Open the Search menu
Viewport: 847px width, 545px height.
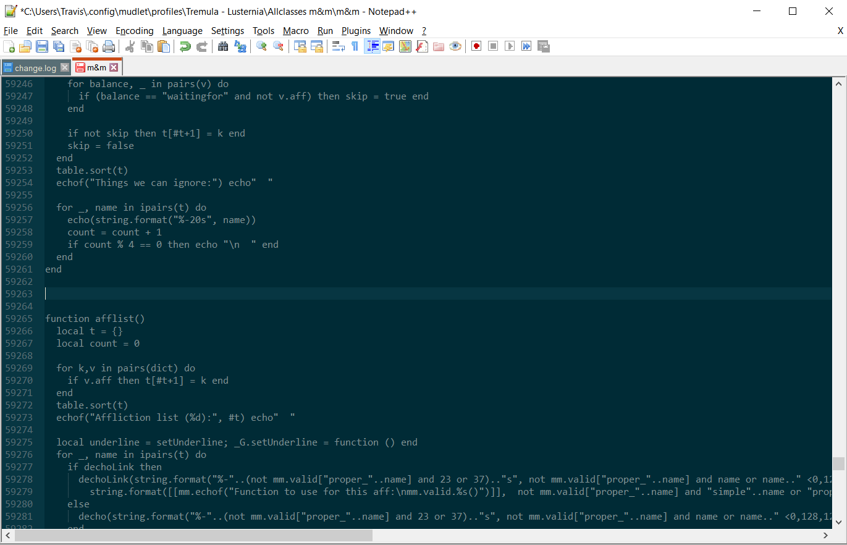[65, 31]
